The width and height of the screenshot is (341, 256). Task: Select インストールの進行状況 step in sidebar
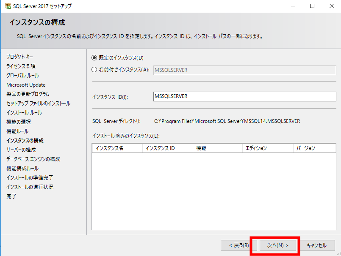tap(30, 187)
